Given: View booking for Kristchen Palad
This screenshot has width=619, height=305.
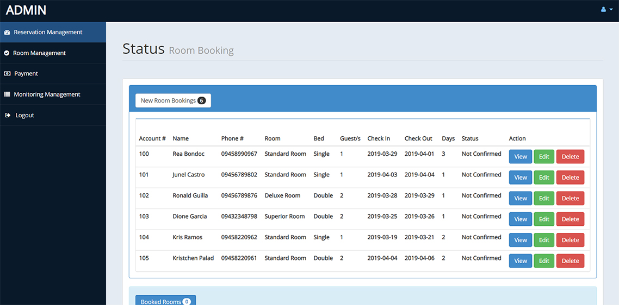Looking at the screenshot, I should [x=521, y=261].
